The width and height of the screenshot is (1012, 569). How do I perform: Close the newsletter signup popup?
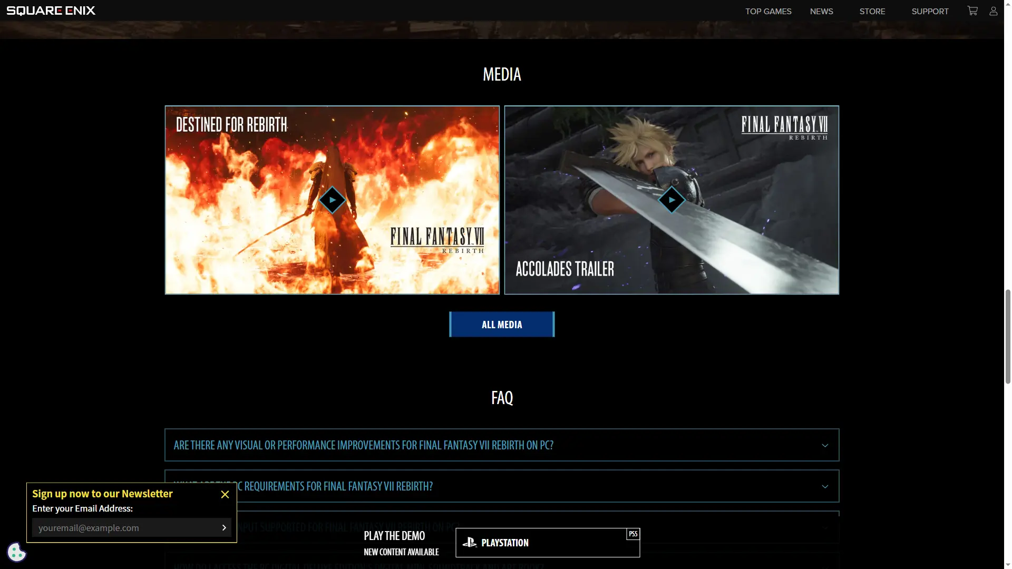pyautogui.click(x=225, y=494)
